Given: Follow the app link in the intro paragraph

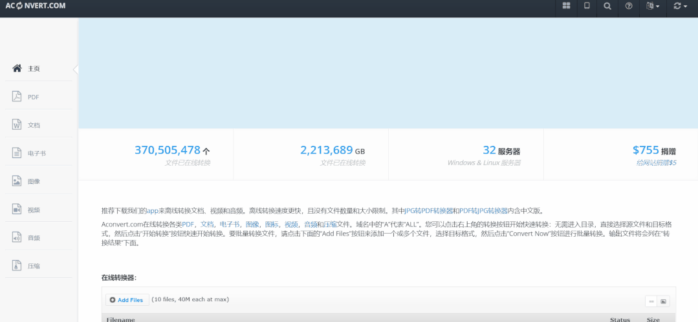Looking at the screenshot, I should (153, 210).
